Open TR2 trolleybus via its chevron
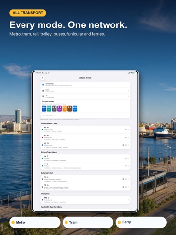This screenshot has width=176, height=235. pyautogui.click(x=129, y=200)
